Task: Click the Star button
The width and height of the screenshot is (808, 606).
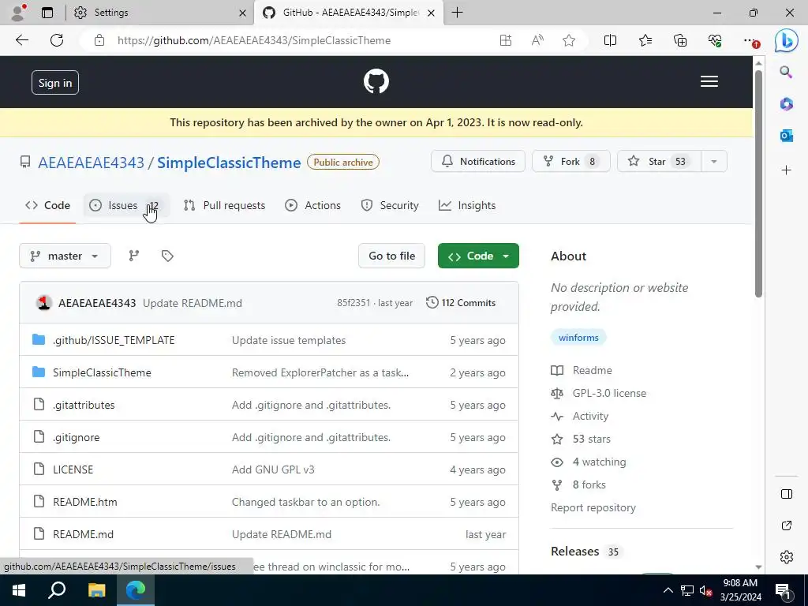Action: [659, 161]
